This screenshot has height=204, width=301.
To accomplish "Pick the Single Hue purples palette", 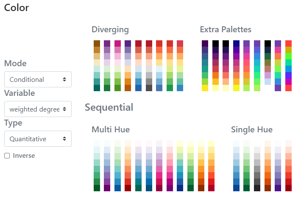I will [278, 166].
